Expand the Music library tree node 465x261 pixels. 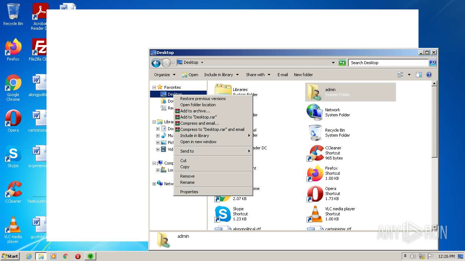pyautogui.click(x=158, y=136)
